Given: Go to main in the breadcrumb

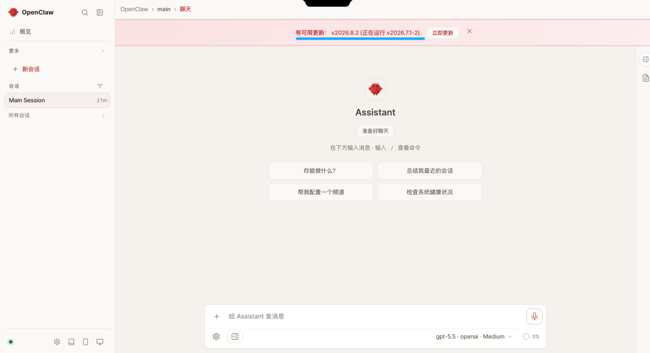Looking at the screenshot, I should tap(164, 9).
